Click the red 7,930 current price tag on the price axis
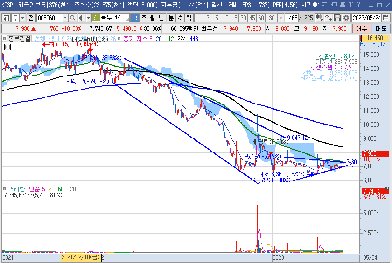The image size is (392, 263). pyautogui.click(x=375, y=153)
